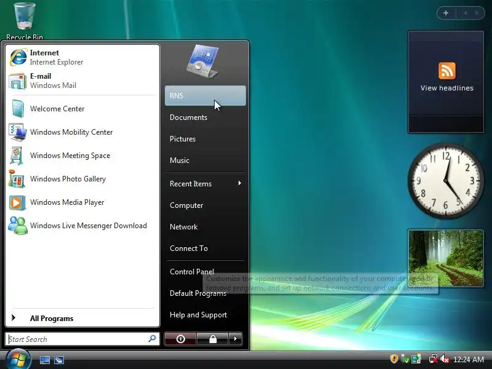Open Internet Explorer from the Start menu
This screenshot has height=369, width=492.
pos(82,57)
